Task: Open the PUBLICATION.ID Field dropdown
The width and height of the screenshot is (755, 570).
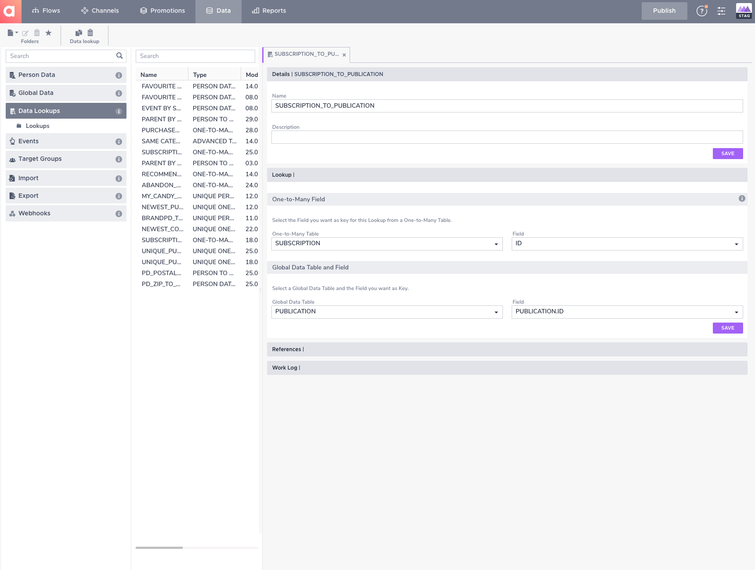Action: tap(627, 312)
